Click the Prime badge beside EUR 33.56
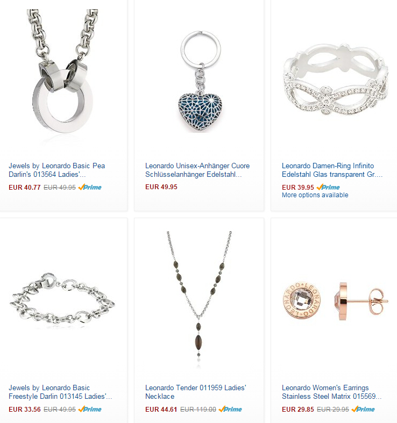Viewport: 397px width, 423px height. (90, 409)
